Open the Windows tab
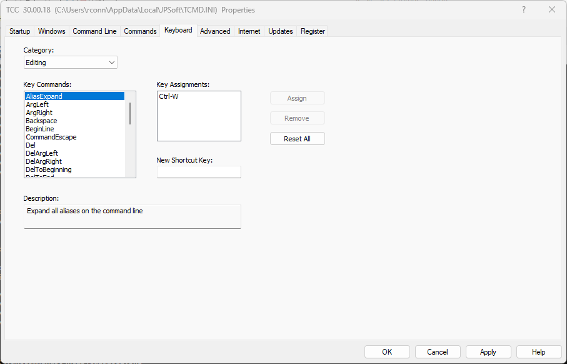Image resolution: width=567 pixels, height=364 pixels. pyautogui.click(x=52, y=31)
